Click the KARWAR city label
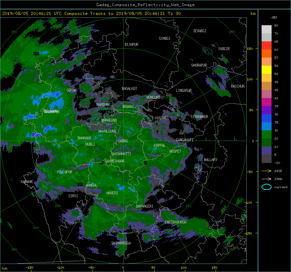The height and width of the screenshot is (272, 291). click(x=27, y=182)
